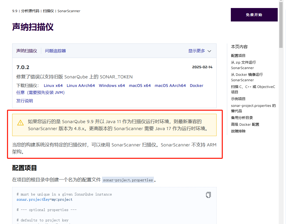Jump to sonar-project.properties 的替代品 section
Screen dimensions: 286x224
click(x=253, y=108)
